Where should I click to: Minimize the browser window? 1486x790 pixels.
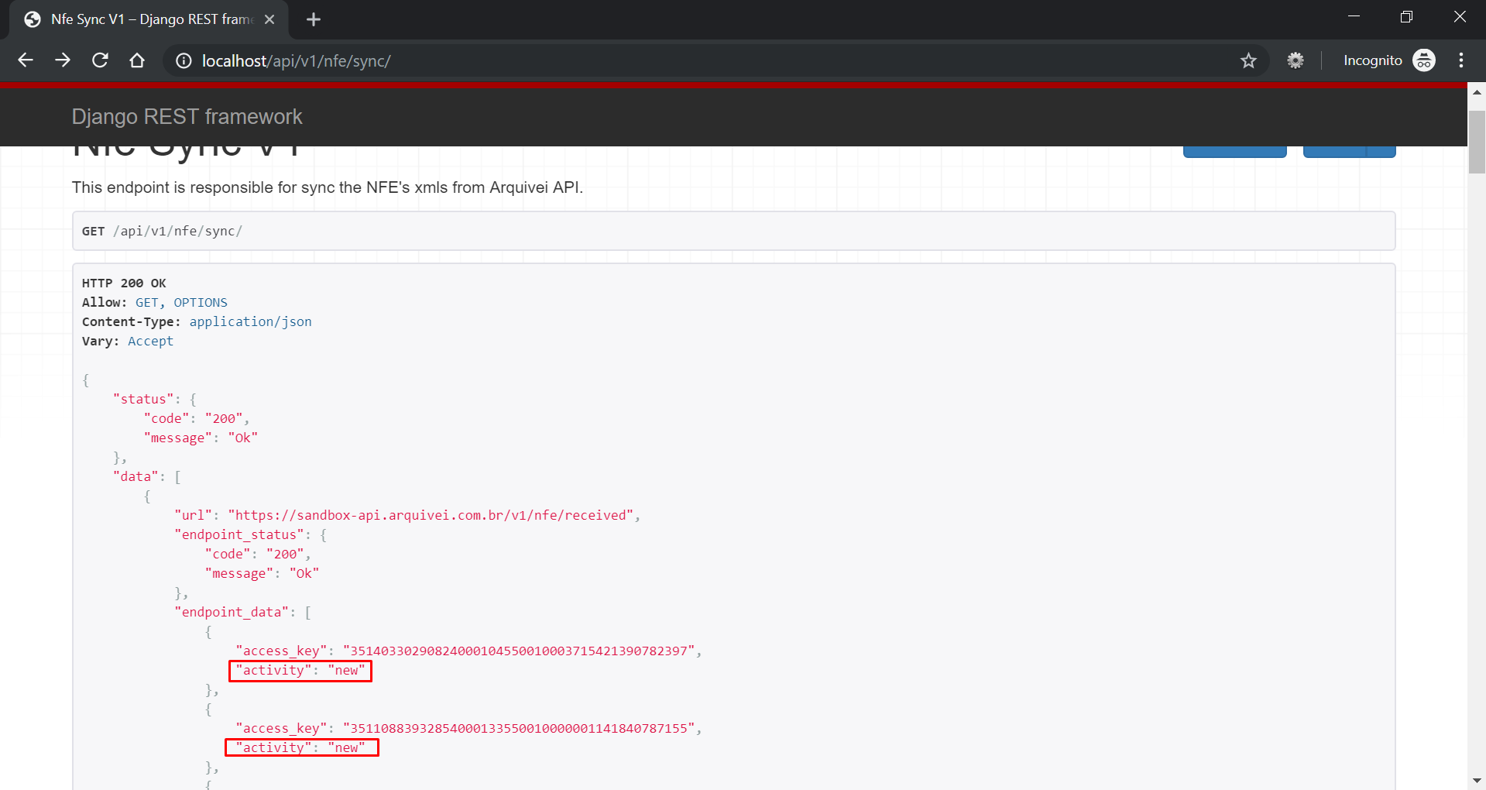[x=1354, y=17]
